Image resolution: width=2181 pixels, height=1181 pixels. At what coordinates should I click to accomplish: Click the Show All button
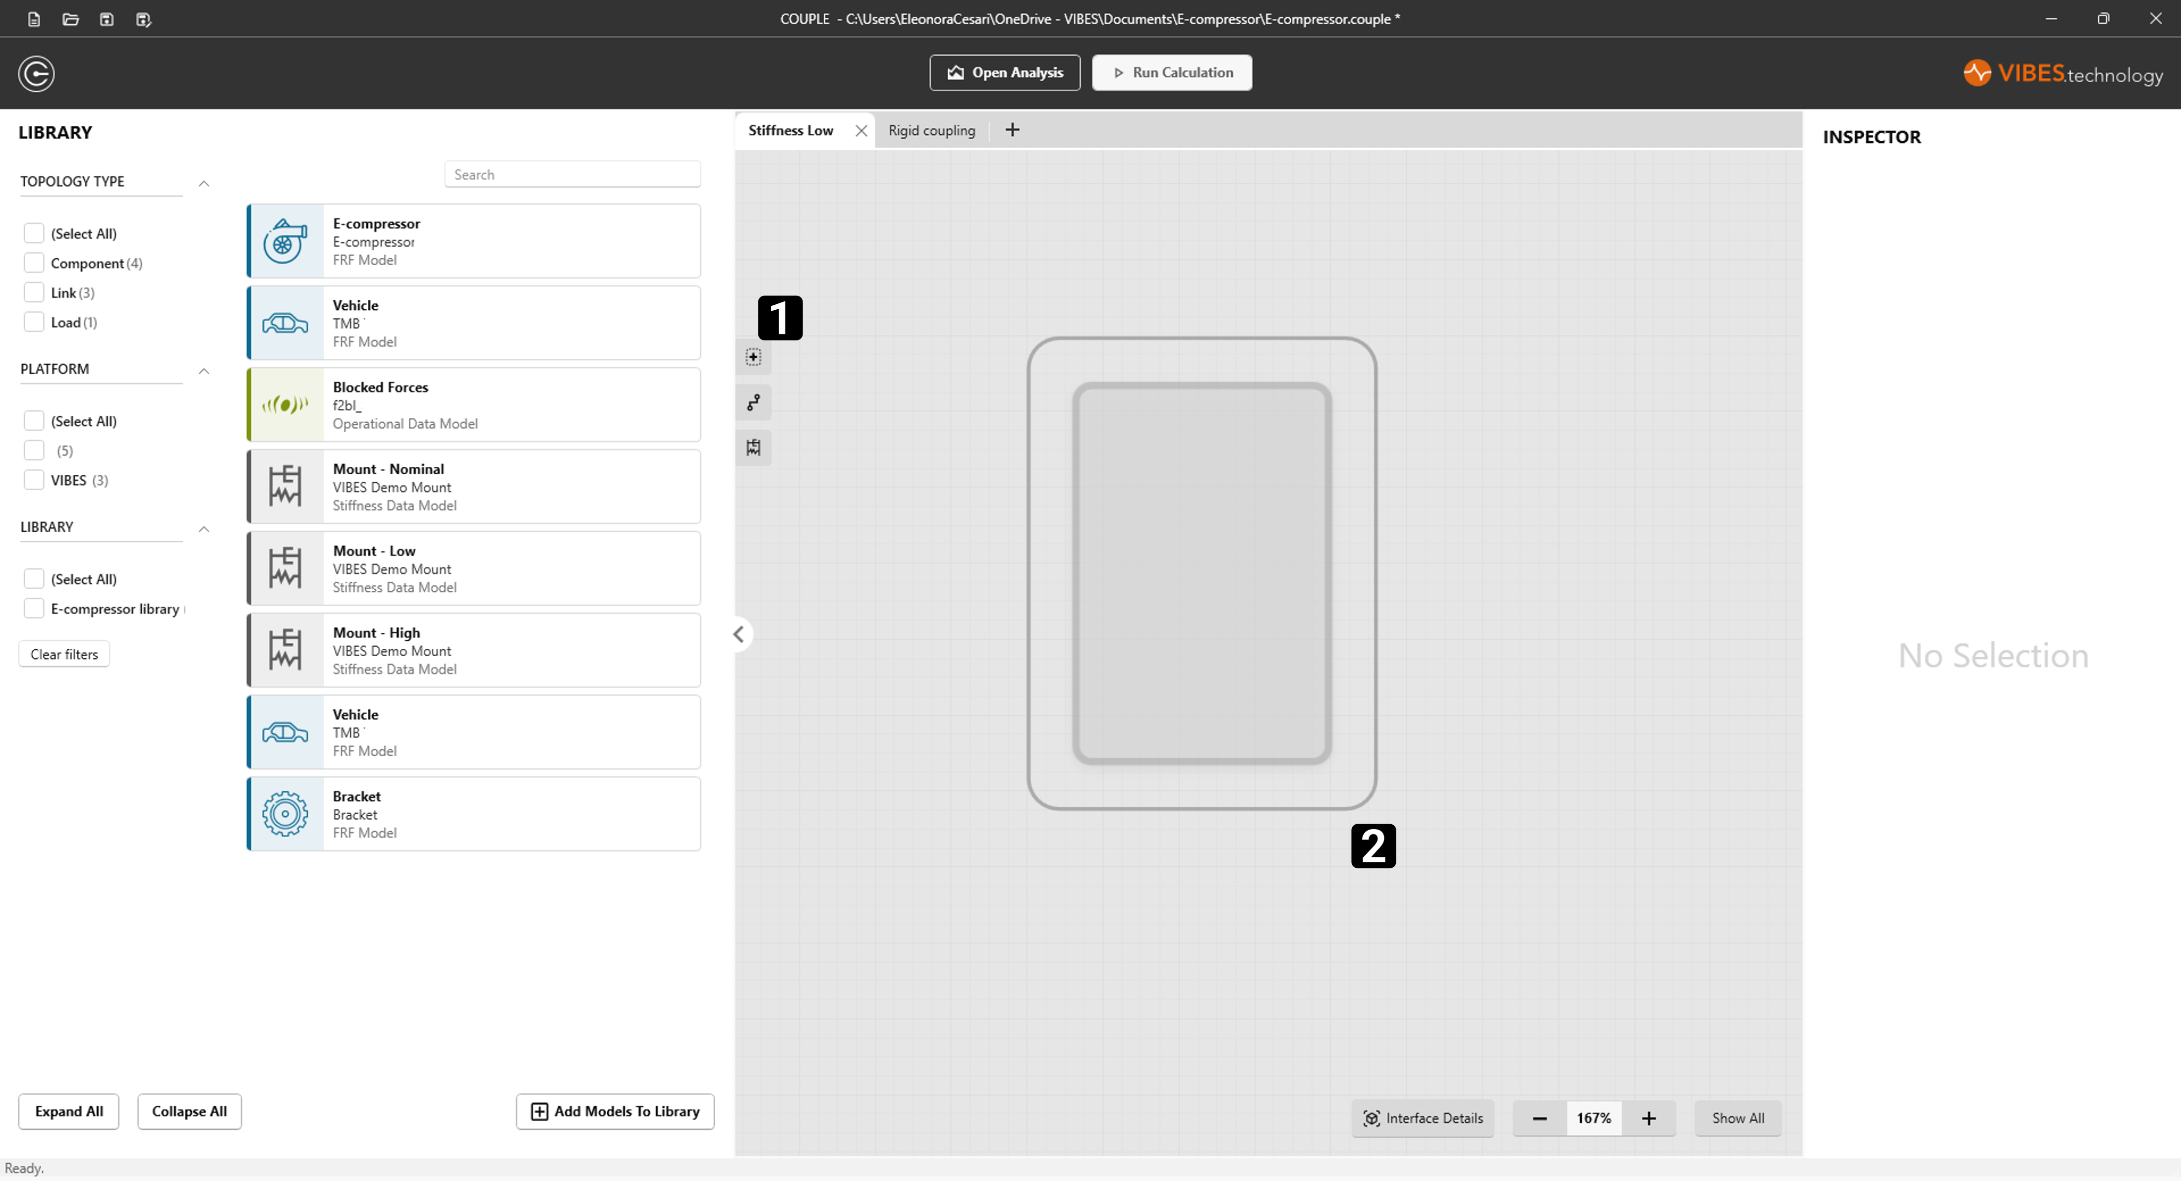tap(1738, 1119)
